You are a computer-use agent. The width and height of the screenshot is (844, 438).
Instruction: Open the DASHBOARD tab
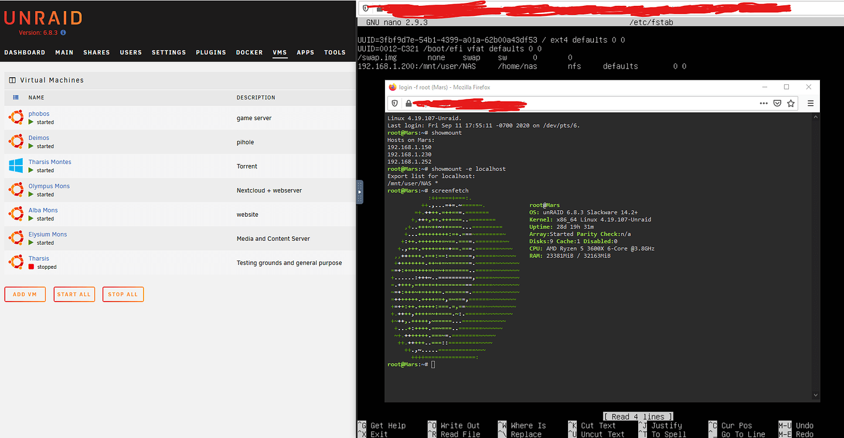pyautogui.click(x=25, y=52)
